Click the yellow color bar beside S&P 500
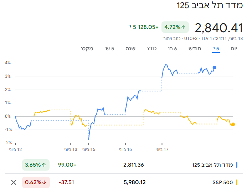Screen dimensions: 252x192 coord(237,182)
